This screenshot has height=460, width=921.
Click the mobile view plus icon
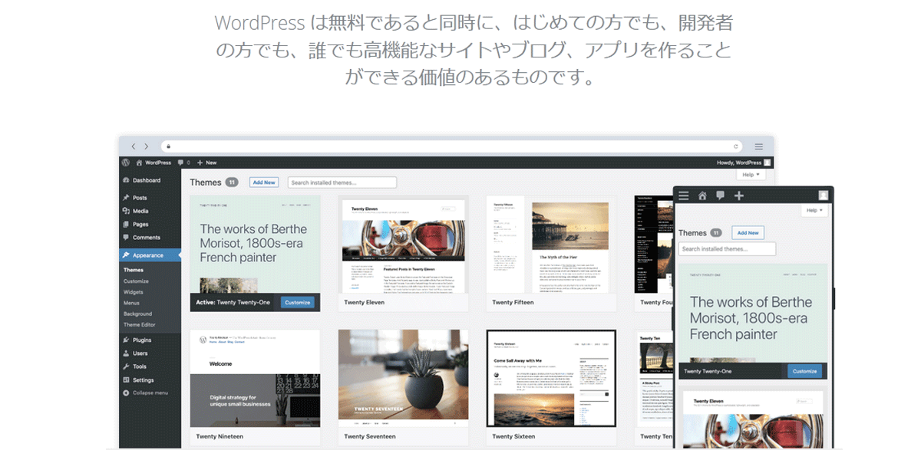739,195
